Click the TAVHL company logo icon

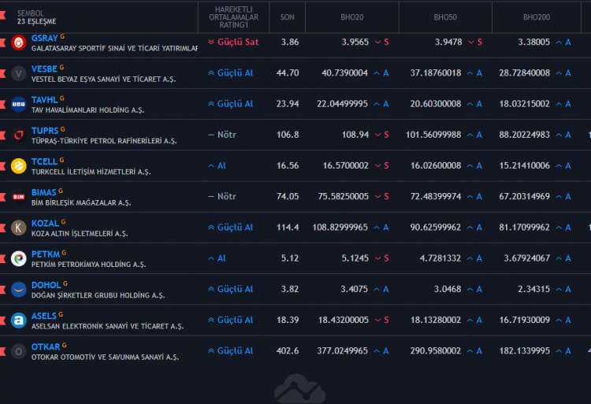18,104
